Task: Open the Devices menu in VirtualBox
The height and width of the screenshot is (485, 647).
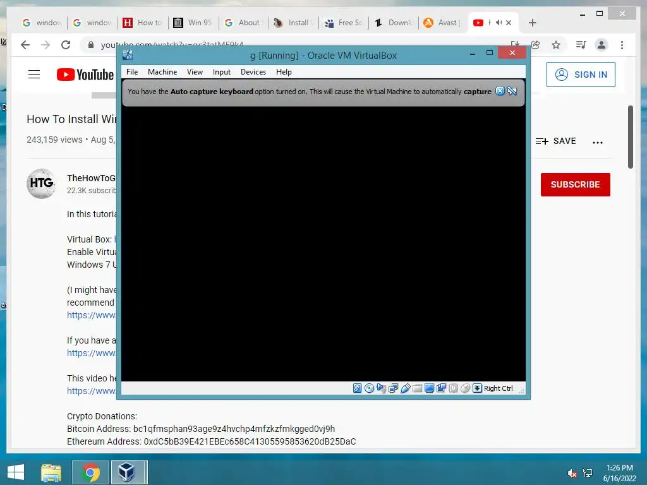Action: click(253, 72)
